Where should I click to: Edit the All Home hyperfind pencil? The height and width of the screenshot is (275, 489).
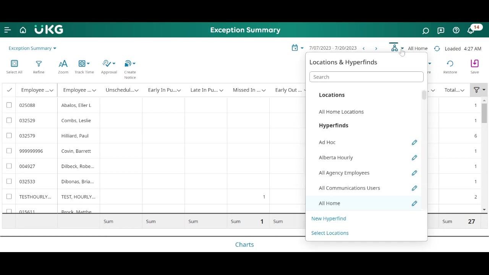coord(415,203)
